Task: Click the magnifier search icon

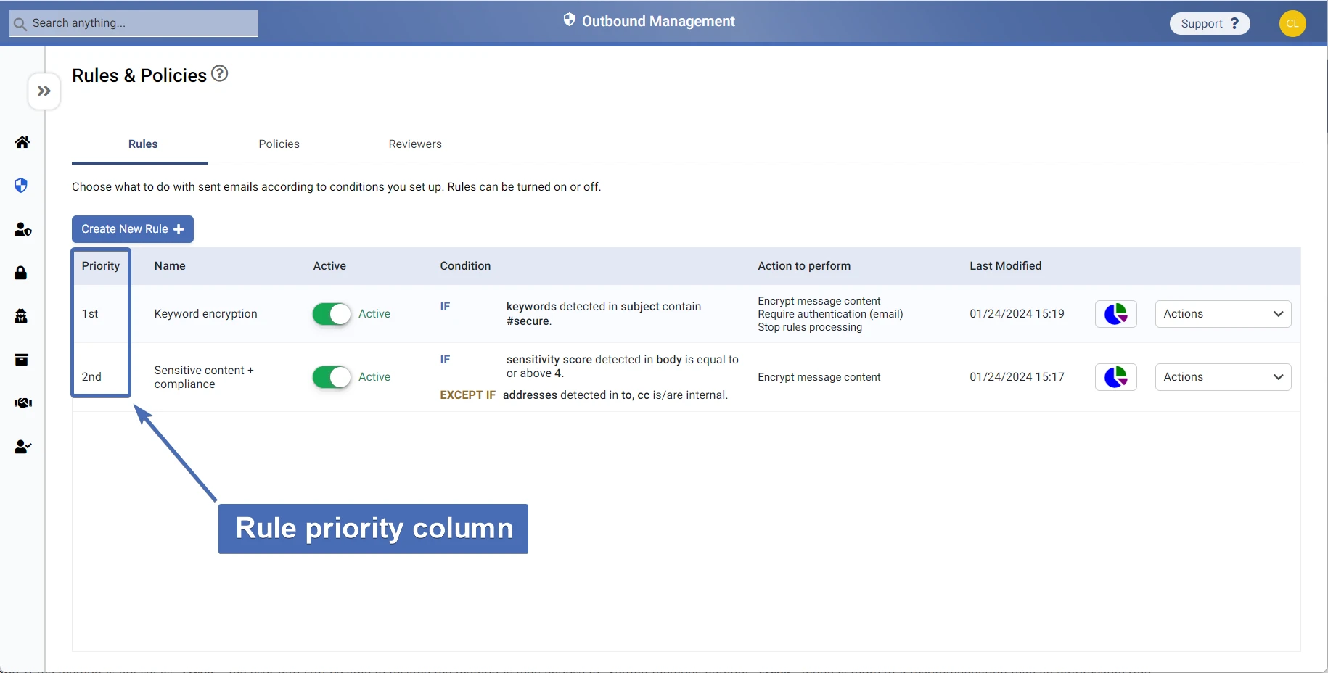Action: pyautogui.click(x=20, y=24)
